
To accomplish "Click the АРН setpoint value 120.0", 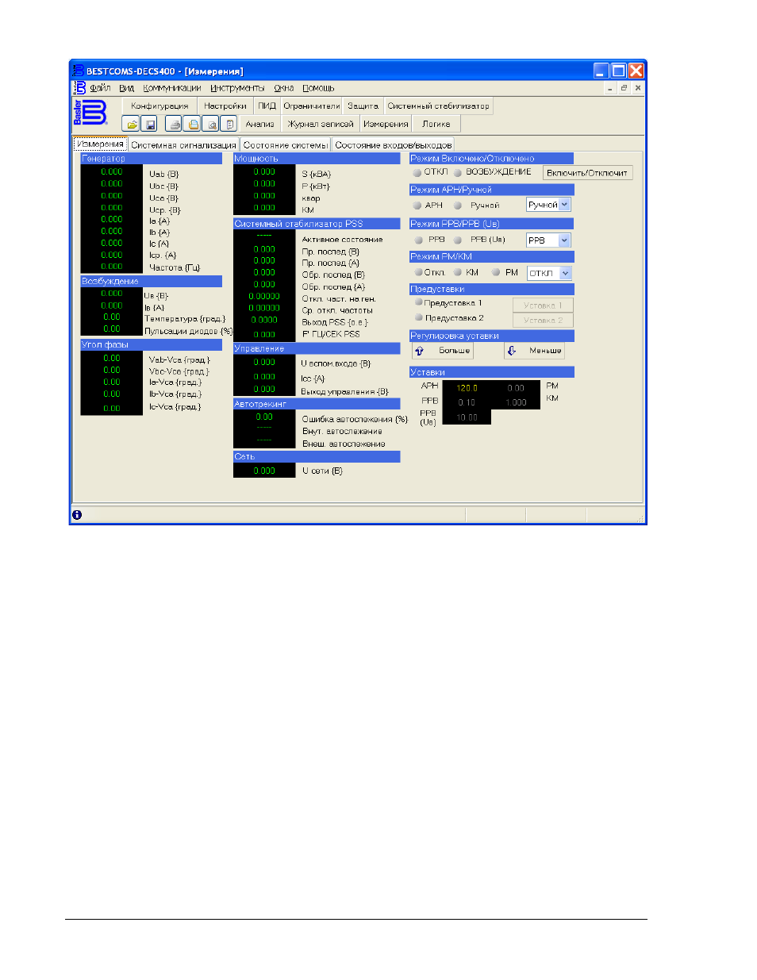I will click(x=467, y=388).
